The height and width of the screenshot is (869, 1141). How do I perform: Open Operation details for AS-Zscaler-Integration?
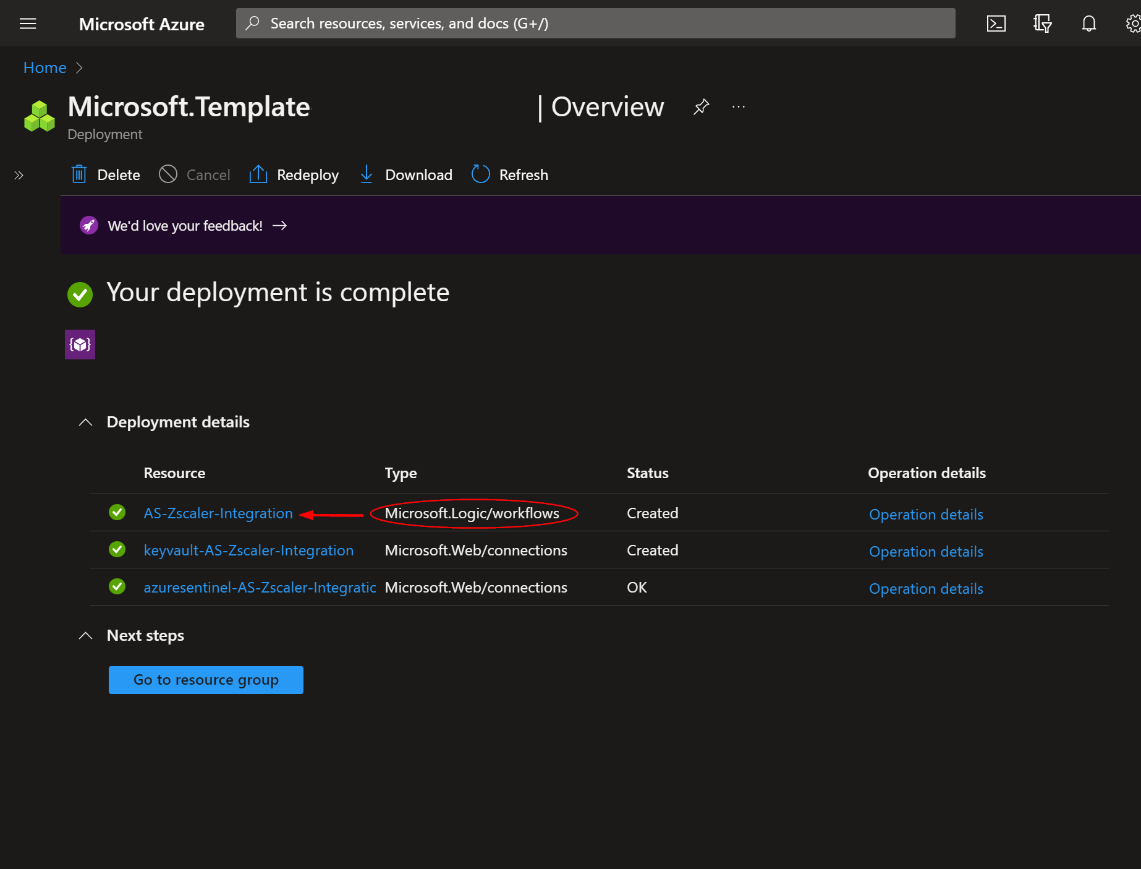tap(926, 515)
